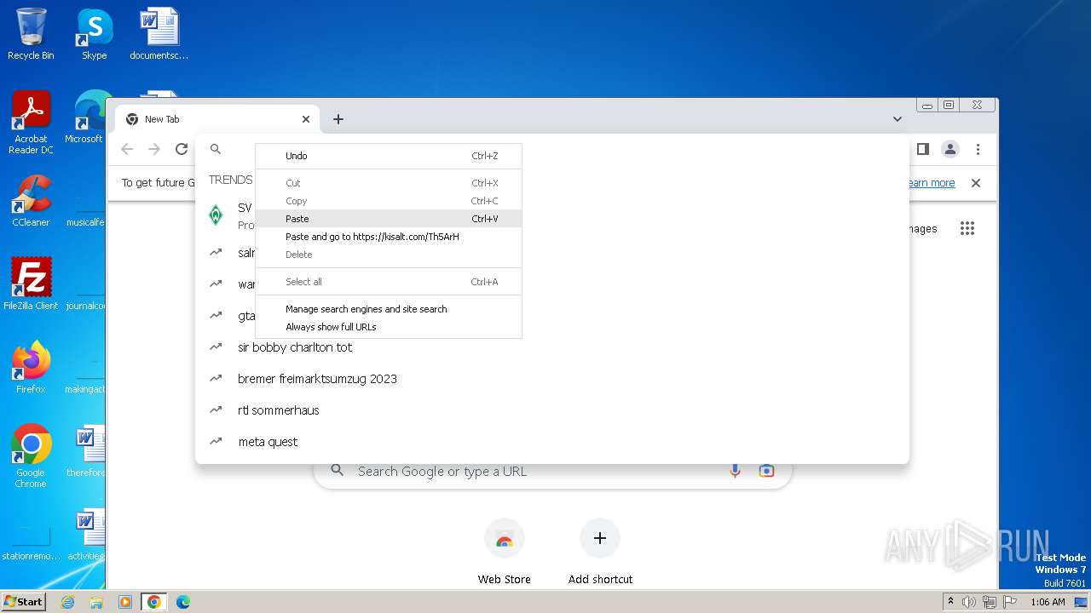Open CCleaner desktop shortcut

(31, 201)
